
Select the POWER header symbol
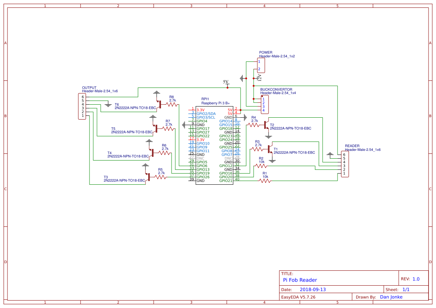coord(261,65)
